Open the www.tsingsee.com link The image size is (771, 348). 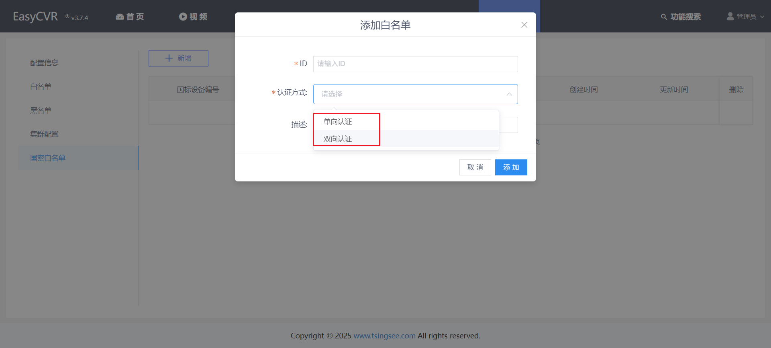pos(384,336)
